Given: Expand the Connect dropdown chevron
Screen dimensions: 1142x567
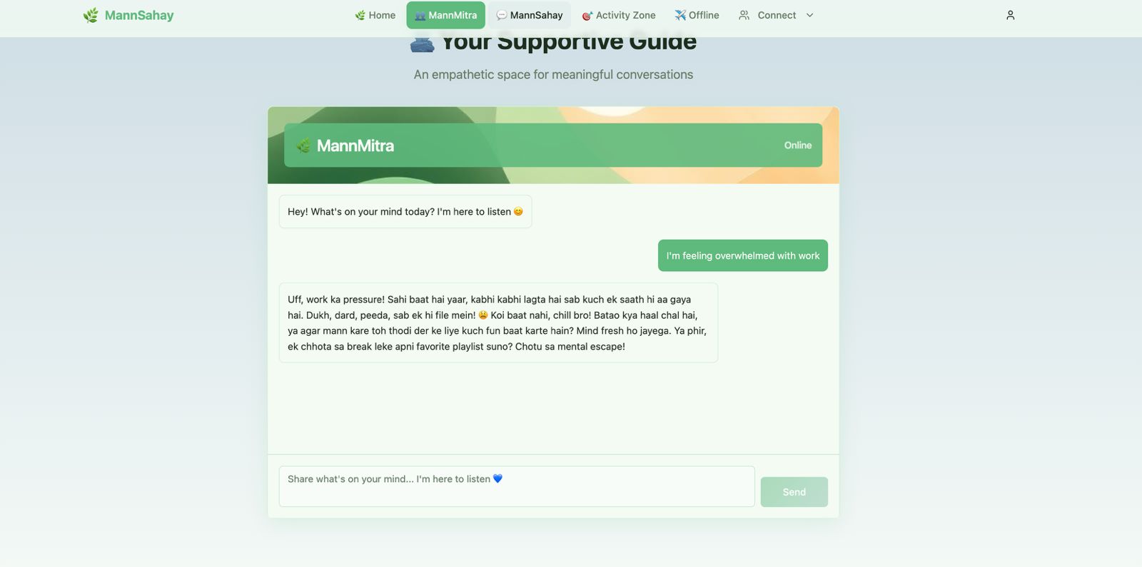Looking at the screenshot, I should 809,15.
